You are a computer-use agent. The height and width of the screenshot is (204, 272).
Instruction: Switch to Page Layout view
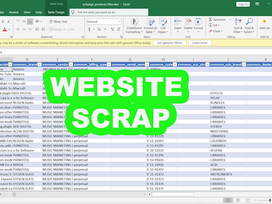tap(238, 200)
